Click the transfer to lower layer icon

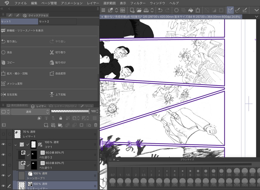click(x=67, y=125)
